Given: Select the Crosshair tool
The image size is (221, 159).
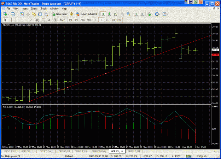Looking at the screenshot, I should point(11,20).
